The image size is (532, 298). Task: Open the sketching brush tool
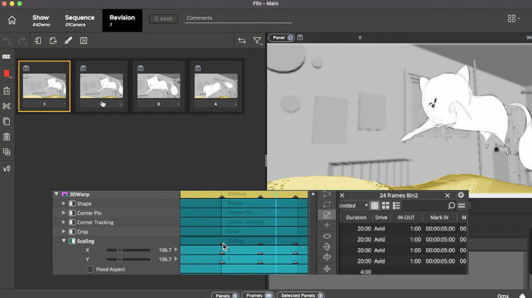68,40
